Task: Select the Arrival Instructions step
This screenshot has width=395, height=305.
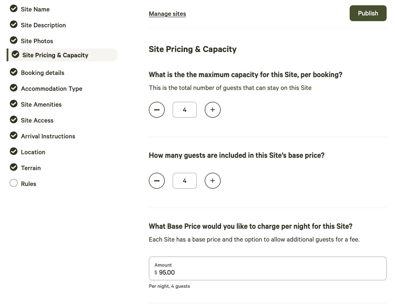Action: 48,136
